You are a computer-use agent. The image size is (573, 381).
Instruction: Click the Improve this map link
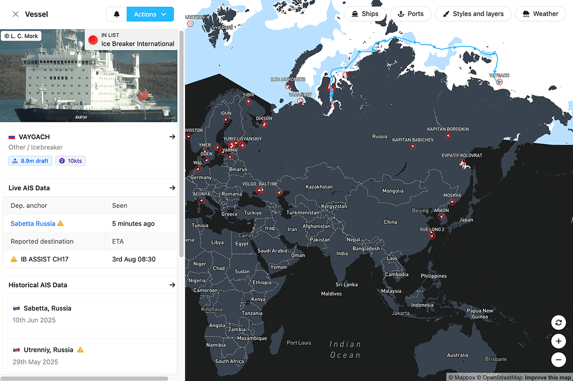tap(548, 378)
